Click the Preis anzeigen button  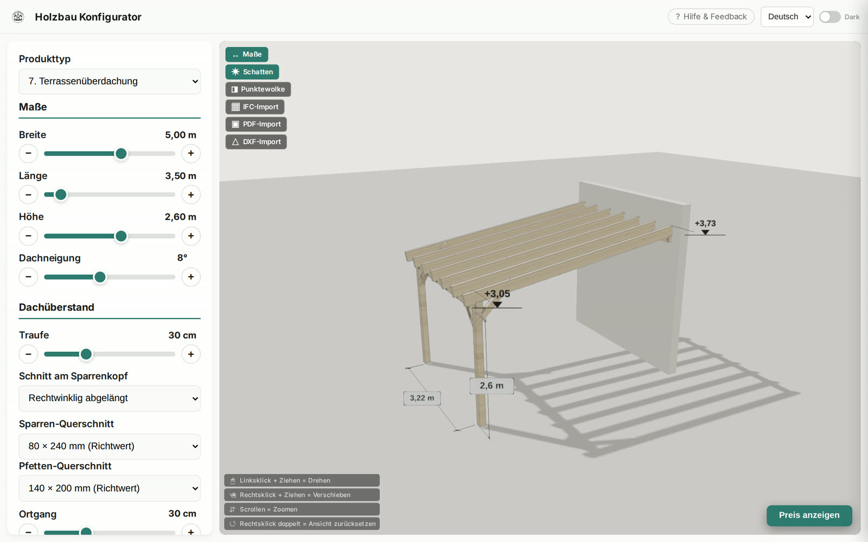point(809,515)
